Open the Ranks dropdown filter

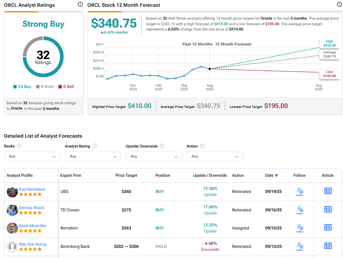32,156
